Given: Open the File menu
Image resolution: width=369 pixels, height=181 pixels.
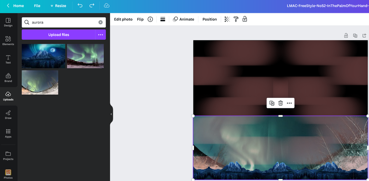Looking at the screenshot, I should 37,6.
